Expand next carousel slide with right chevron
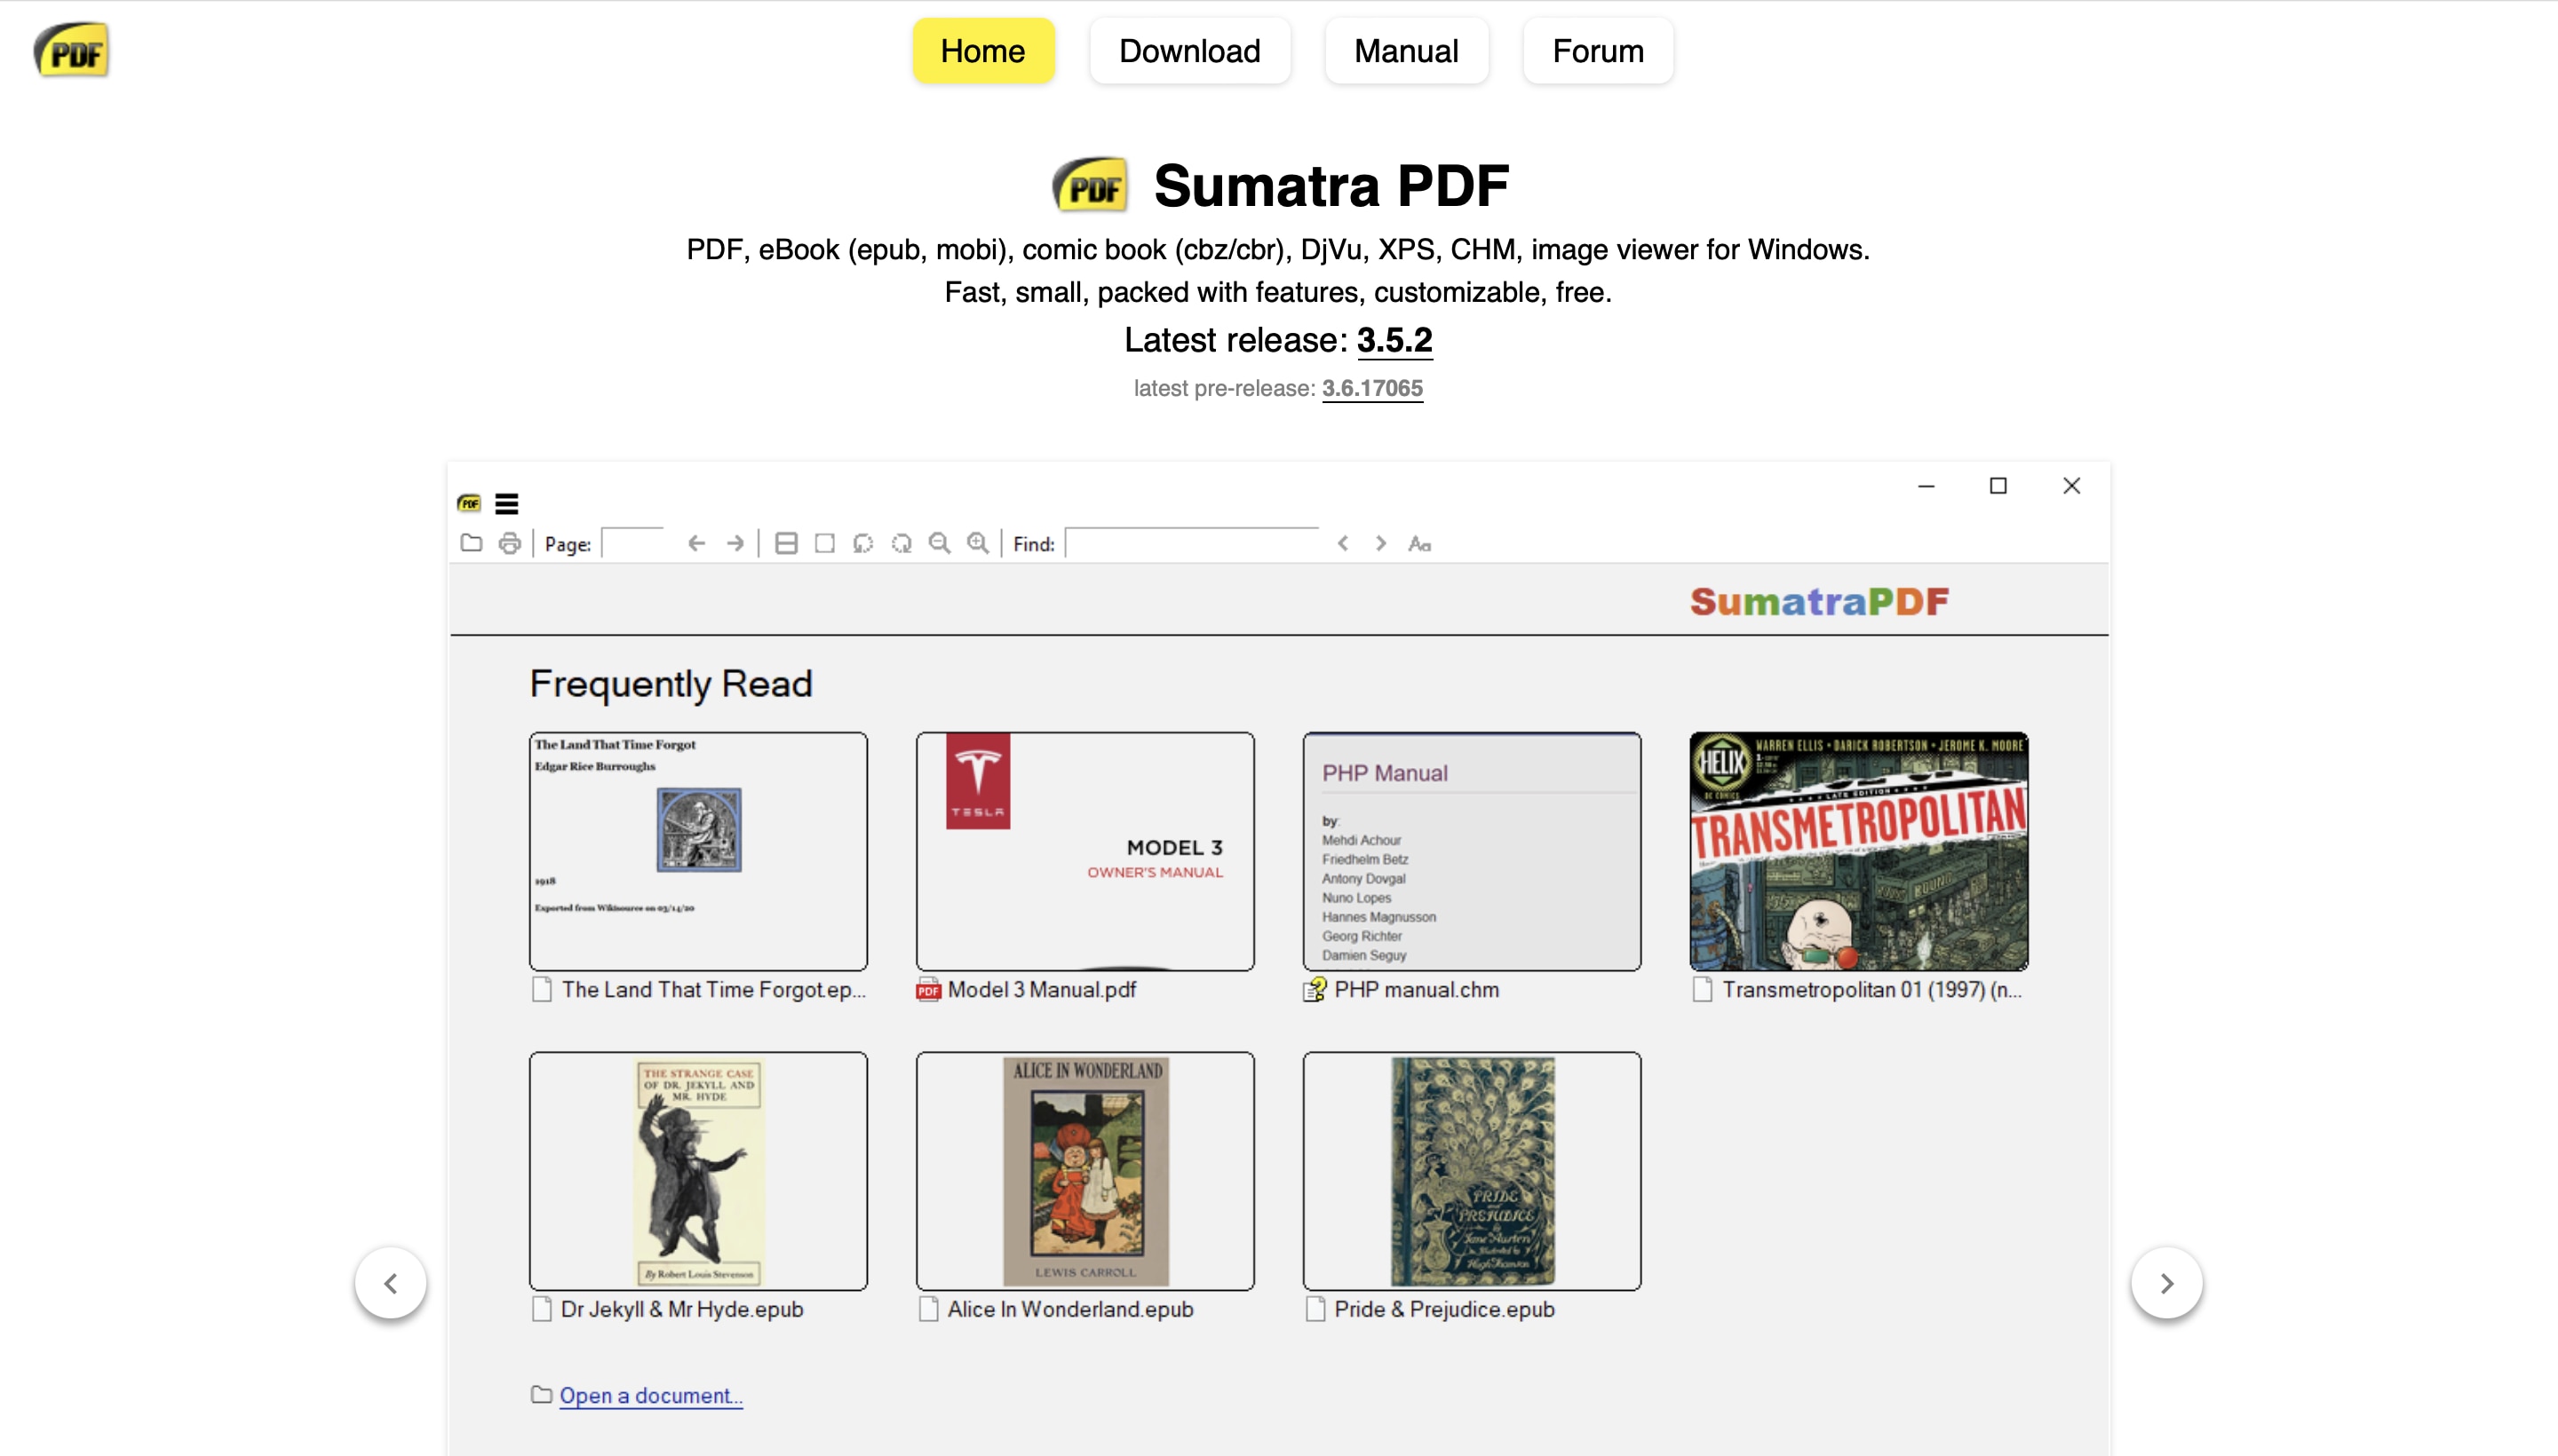This screenshot has height=1456, width=2558. [2167, 1283]
